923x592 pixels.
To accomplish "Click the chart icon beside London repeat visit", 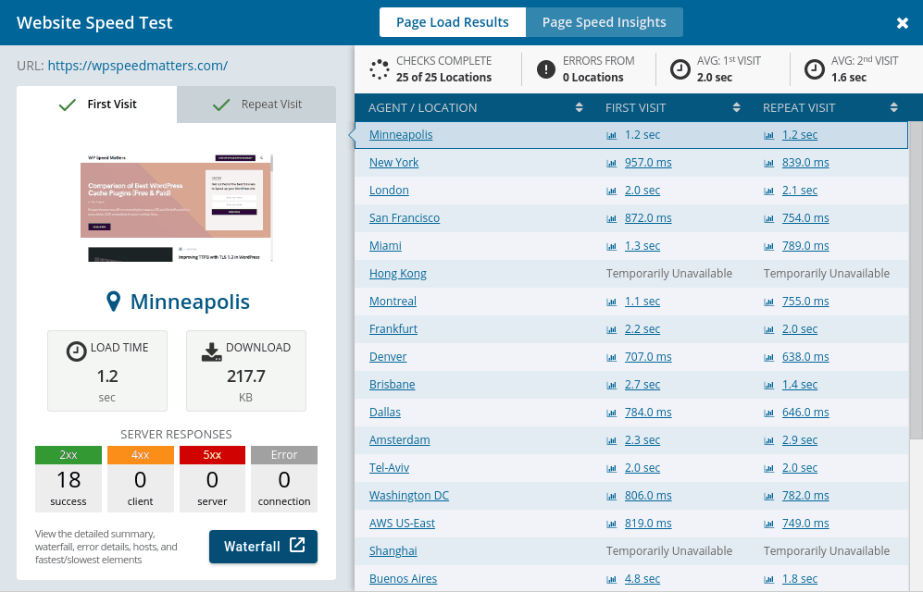I will click(768, 191).
